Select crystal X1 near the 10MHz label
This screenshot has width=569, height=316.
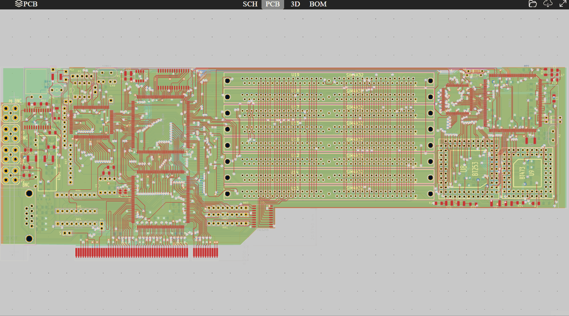click(107, 73)
